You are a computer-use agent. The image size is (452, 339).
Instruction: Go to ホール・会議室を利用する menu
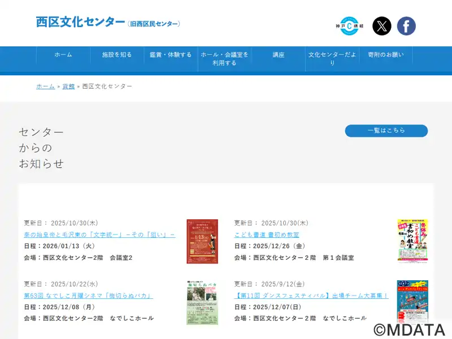click(x=224, y=59)
